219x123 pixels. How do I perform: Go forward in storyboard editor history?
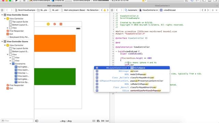[12, 10]
